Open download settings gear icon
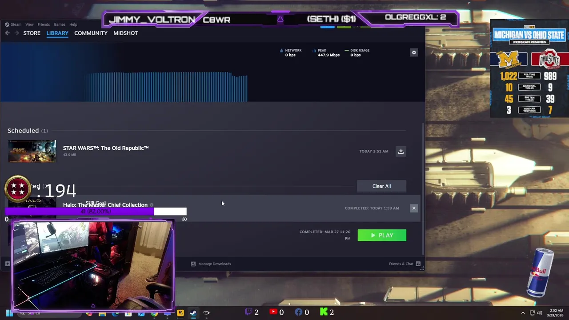Screen dimensions: 569x320 414,52
